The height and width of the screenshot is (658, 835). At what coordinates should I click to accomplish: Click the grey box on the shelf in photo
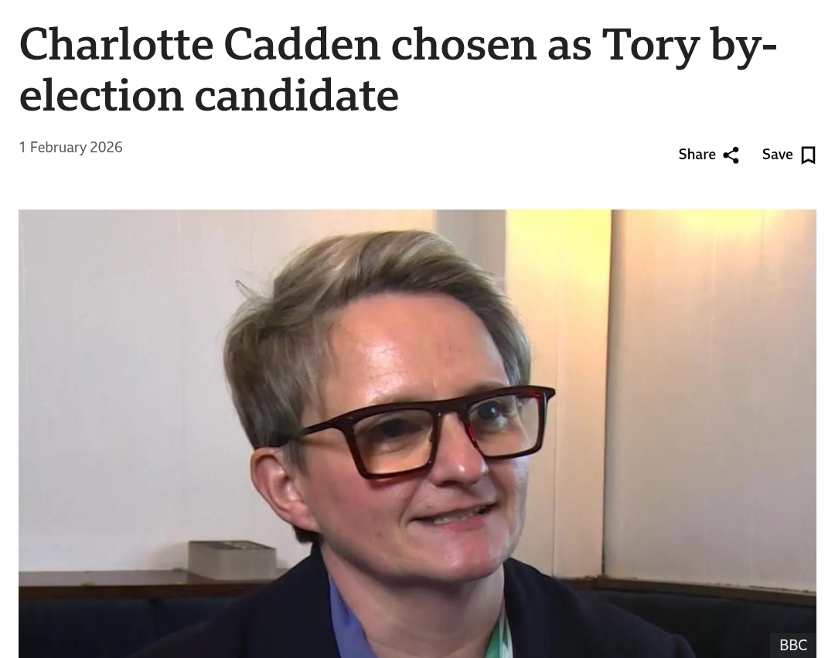coord(232,559)
